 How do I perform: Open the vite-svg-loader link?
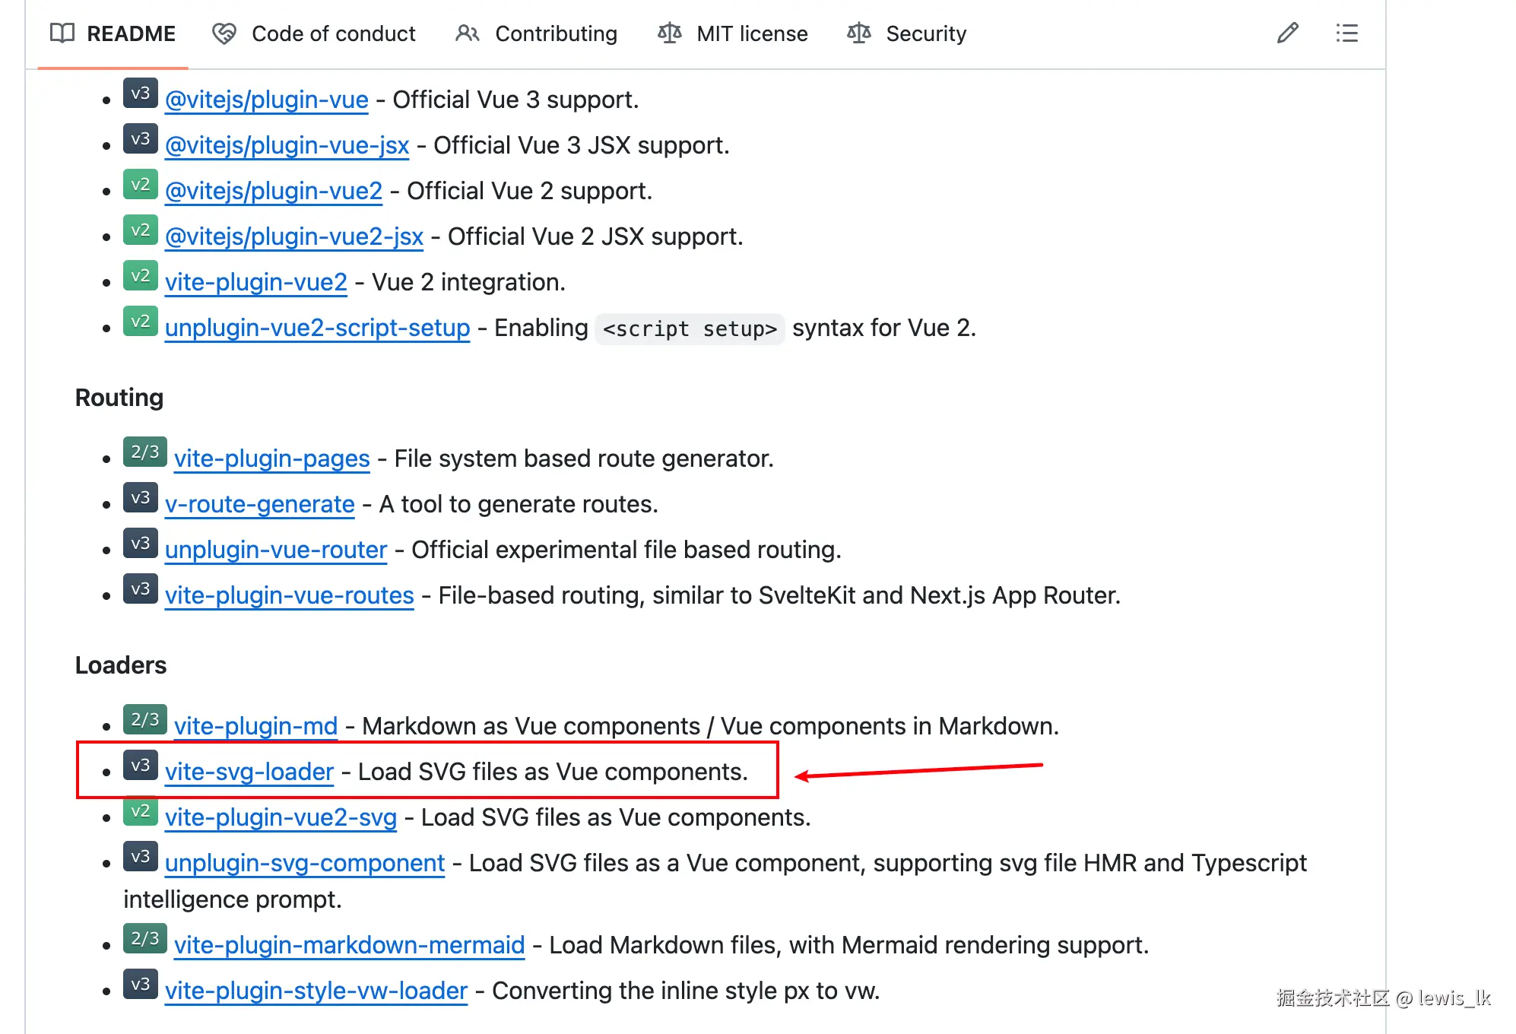249,772
